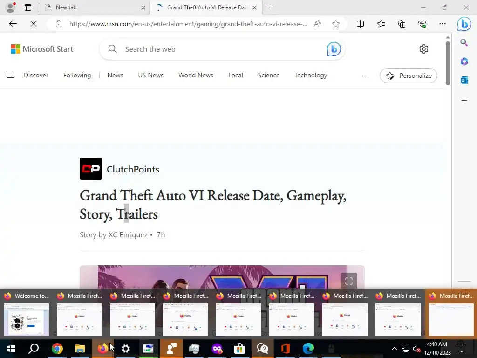View site information lock icon
477x358 pixels.
point(59,24)
